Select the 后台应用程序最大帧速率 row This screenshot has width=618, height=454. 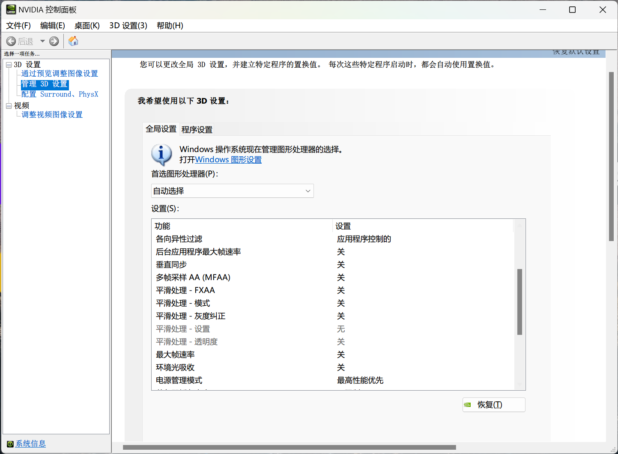[x=332, y=252]
